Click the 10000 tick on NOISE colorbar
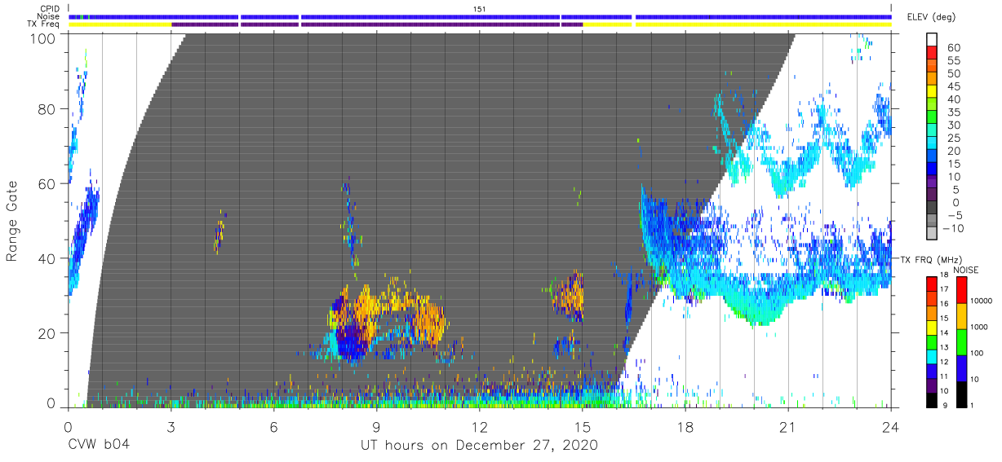Viewport: 1002px width, 462px height. point(983,301)
